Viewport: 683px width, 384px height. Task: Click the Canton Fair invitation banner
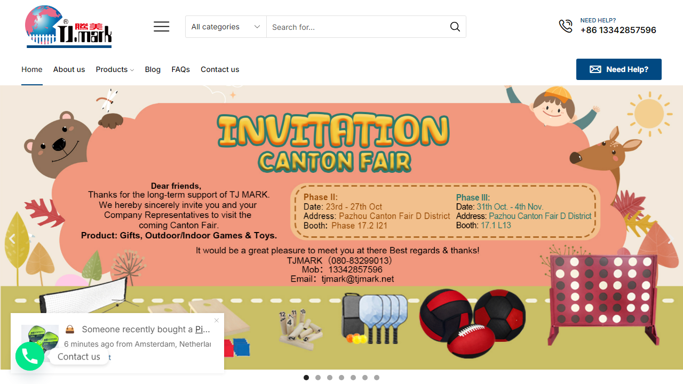341,227
